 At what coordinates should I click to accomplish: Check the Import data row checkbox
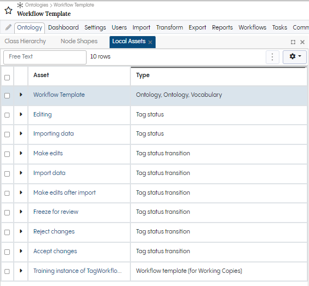7,174
